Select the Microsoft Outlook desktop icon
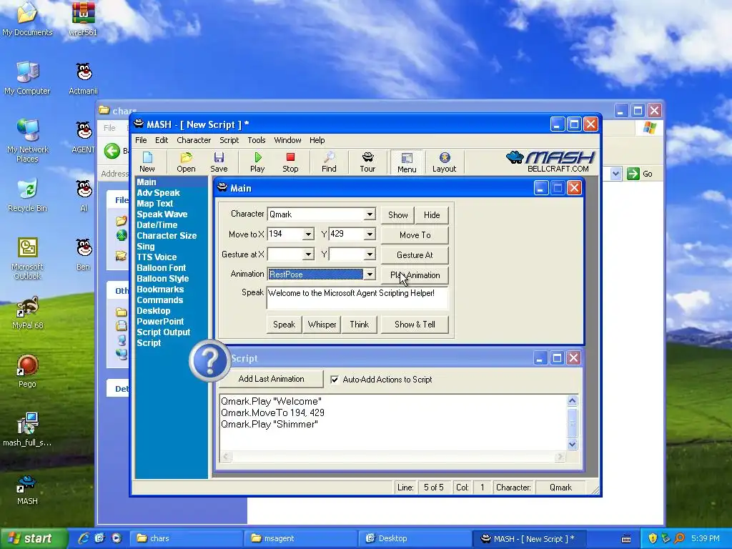 [x=27, y=258]
